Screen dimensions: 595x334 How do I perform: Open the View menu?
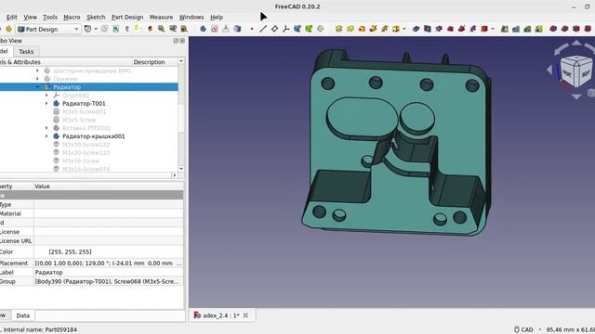31,17
